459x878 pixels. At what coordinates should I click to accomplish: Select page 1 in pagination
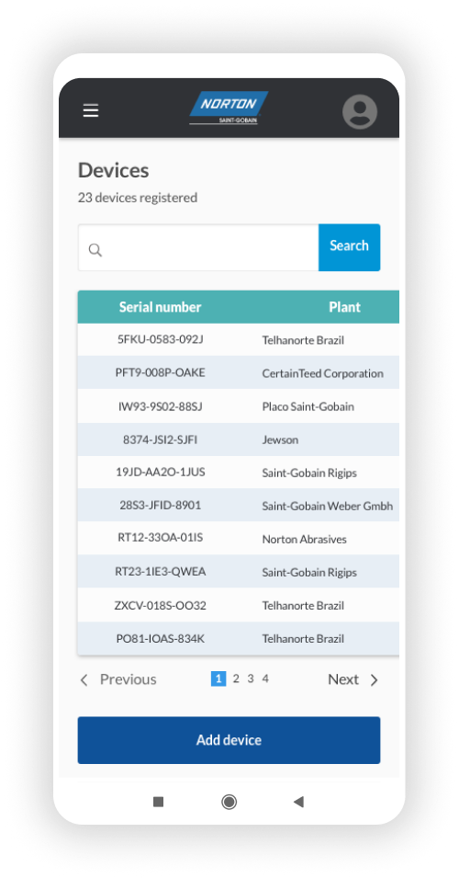point(218,678)
